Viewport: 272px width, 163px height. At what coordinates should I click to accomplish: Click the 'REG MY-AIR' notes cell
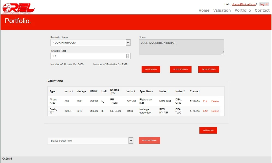(x=164, y=111)
